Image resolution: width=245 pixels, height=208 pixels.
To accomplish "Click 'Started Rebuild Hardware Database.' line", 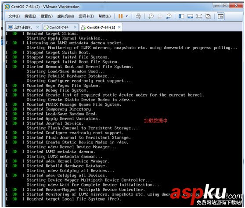I will click(67, 166).
